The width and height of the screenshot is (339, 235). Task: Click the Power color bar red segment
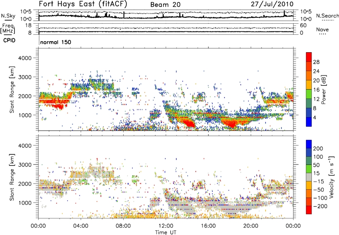click(309, 57)
